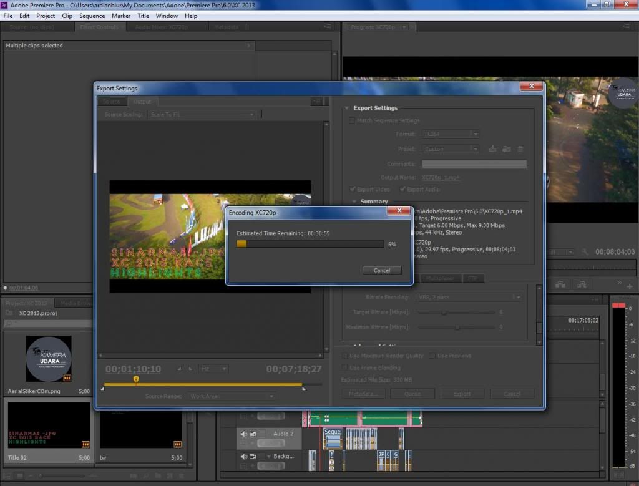This screenshot has width=639, height=486.
Task: Open the Window menu
Action: pos(167,16)
